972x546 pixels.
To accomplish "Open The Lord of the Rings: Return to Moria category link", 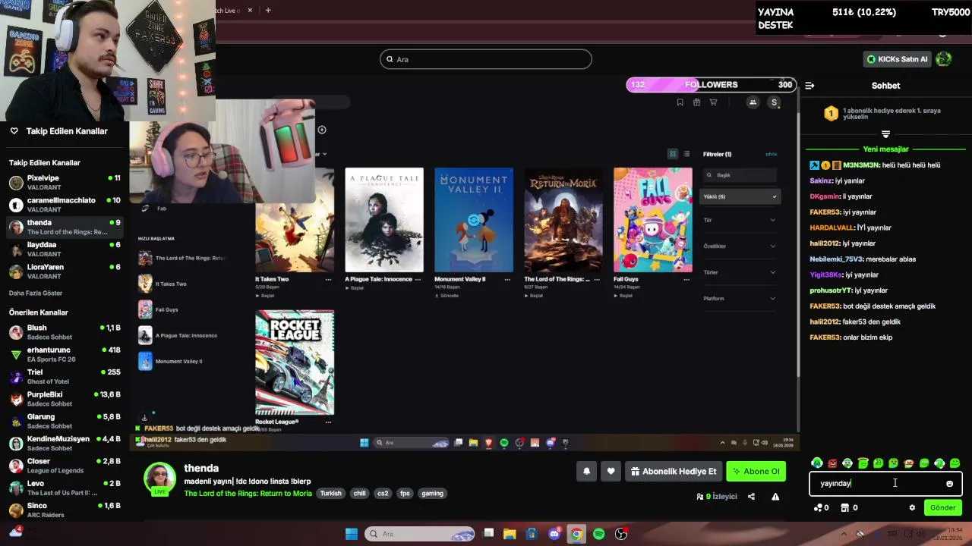I will [248, 494].
